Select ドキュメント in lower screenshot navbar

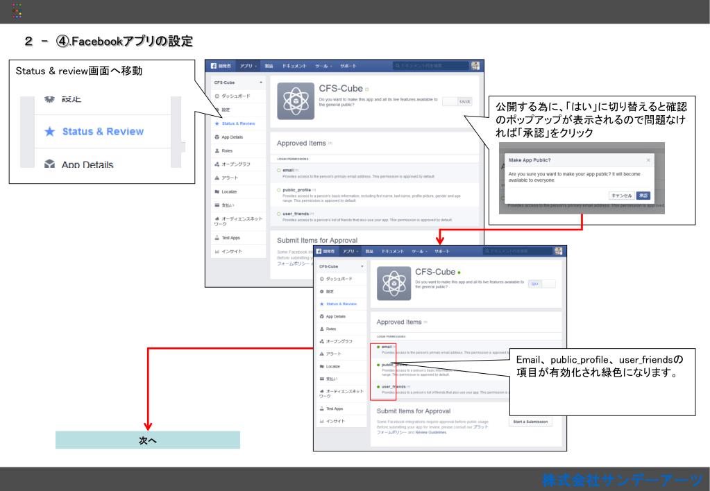pyautogui.click(x=393, y=251)
